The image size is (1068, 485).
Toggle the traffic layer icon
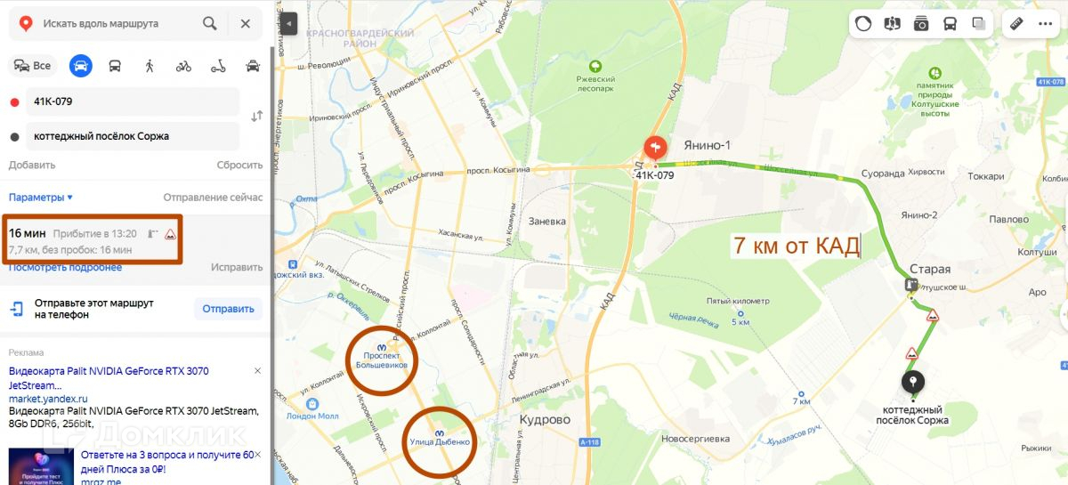click(x=863, y=24)
